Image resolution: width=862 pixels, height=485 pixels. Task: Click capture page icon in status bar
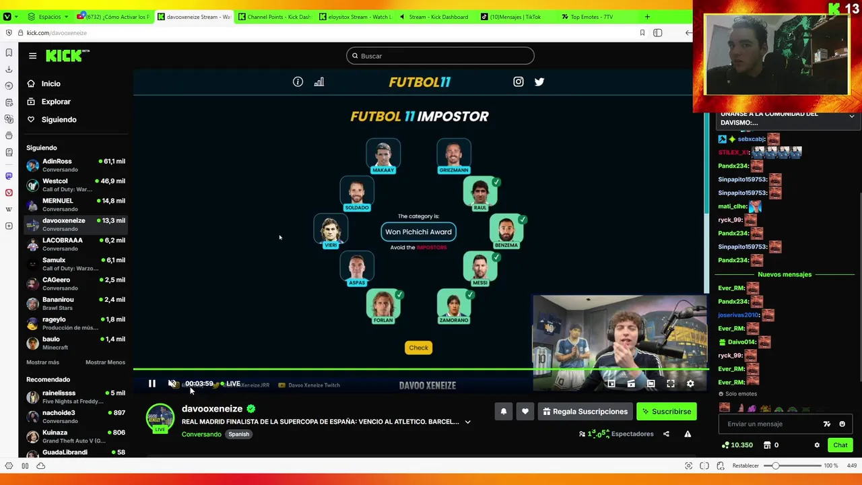(688, 465)
